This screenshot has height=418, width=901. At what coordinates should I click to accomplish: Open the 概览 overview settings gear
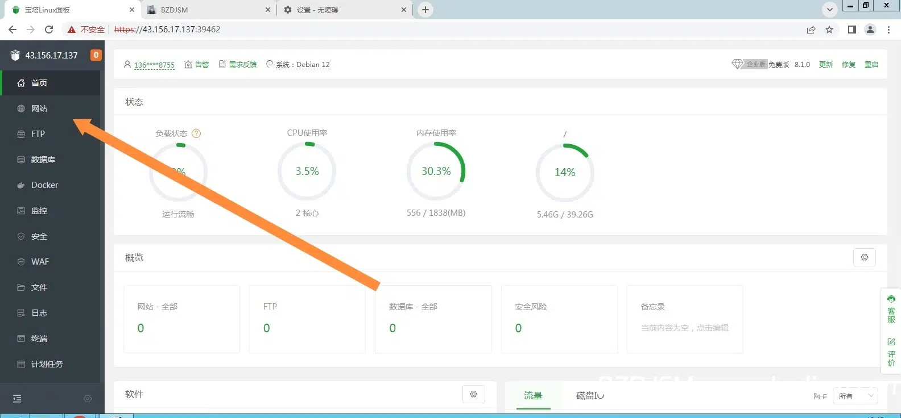click(x=865, y=257)
